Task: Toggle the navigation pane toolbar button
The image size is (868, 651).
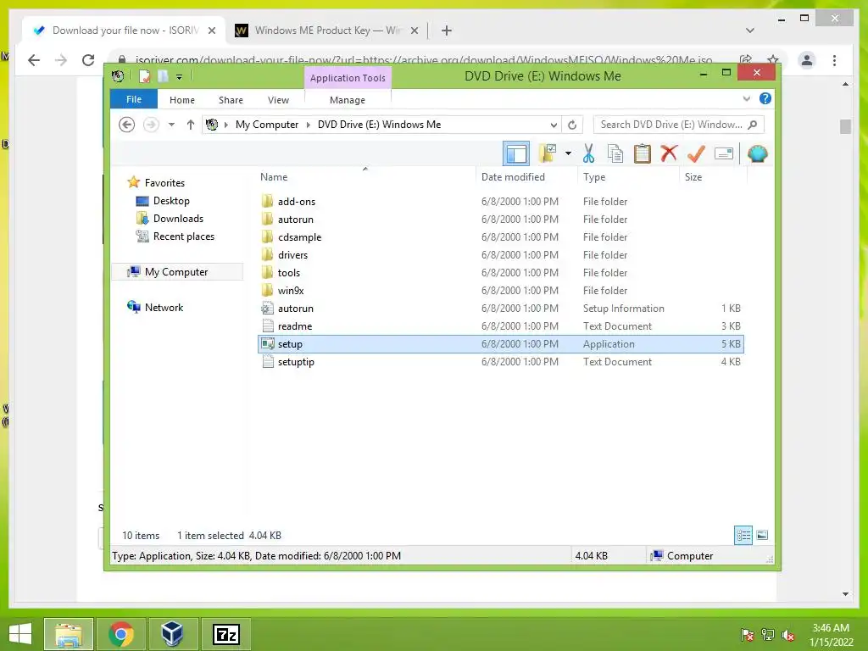Action: [x=516, y=153]
